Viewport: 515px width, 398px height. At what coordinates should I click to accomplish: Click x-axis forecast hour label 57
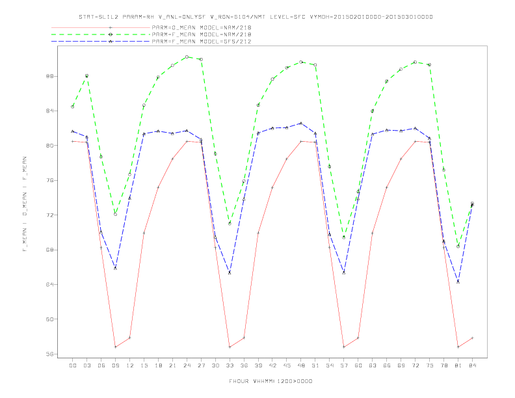(344, 365)
